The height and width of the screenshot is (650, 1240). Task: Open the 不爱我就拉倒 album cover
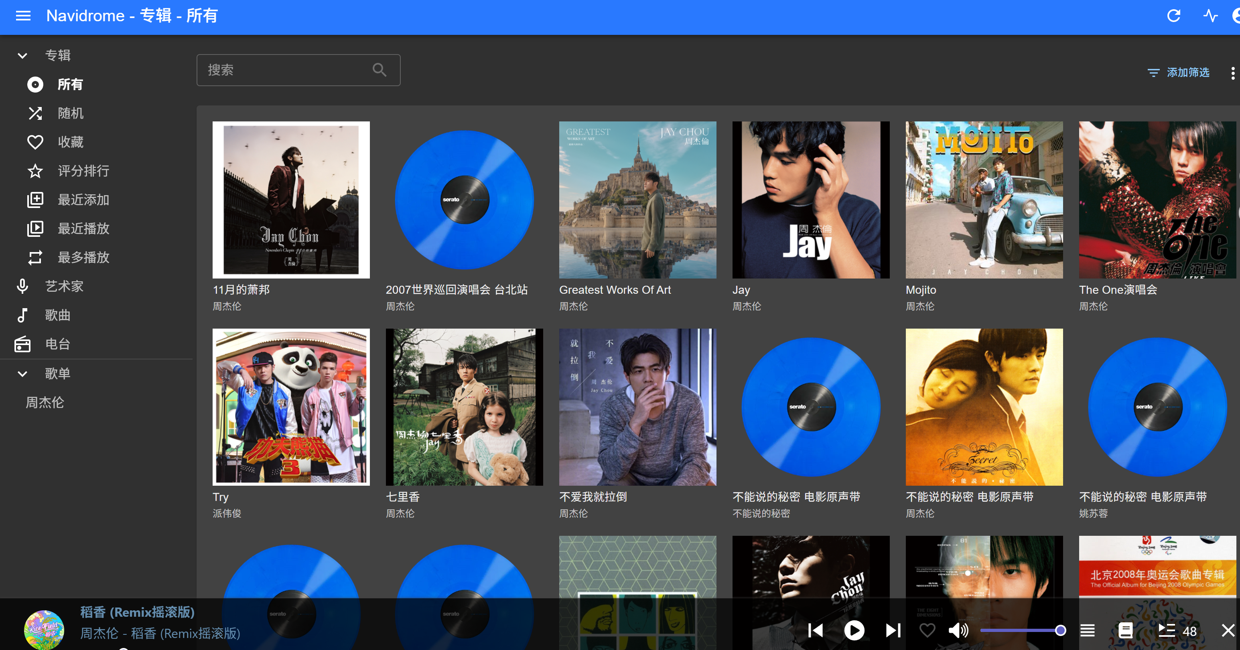pyautogui.click(x=638, y=407)
